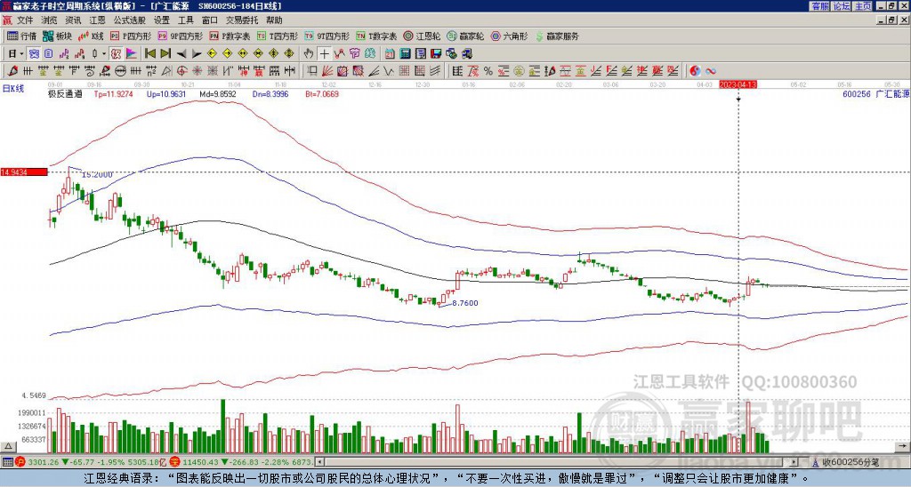Toggle the crosshair cursor tool
Image resolution: width=911 pixels, height=487 pixels.
324,54
